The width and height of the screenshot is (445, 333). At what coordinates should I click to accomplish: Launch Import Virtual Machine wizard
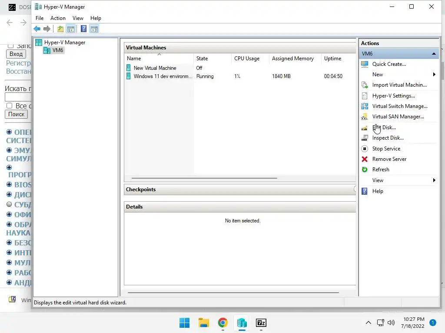(x=399, y=85)
